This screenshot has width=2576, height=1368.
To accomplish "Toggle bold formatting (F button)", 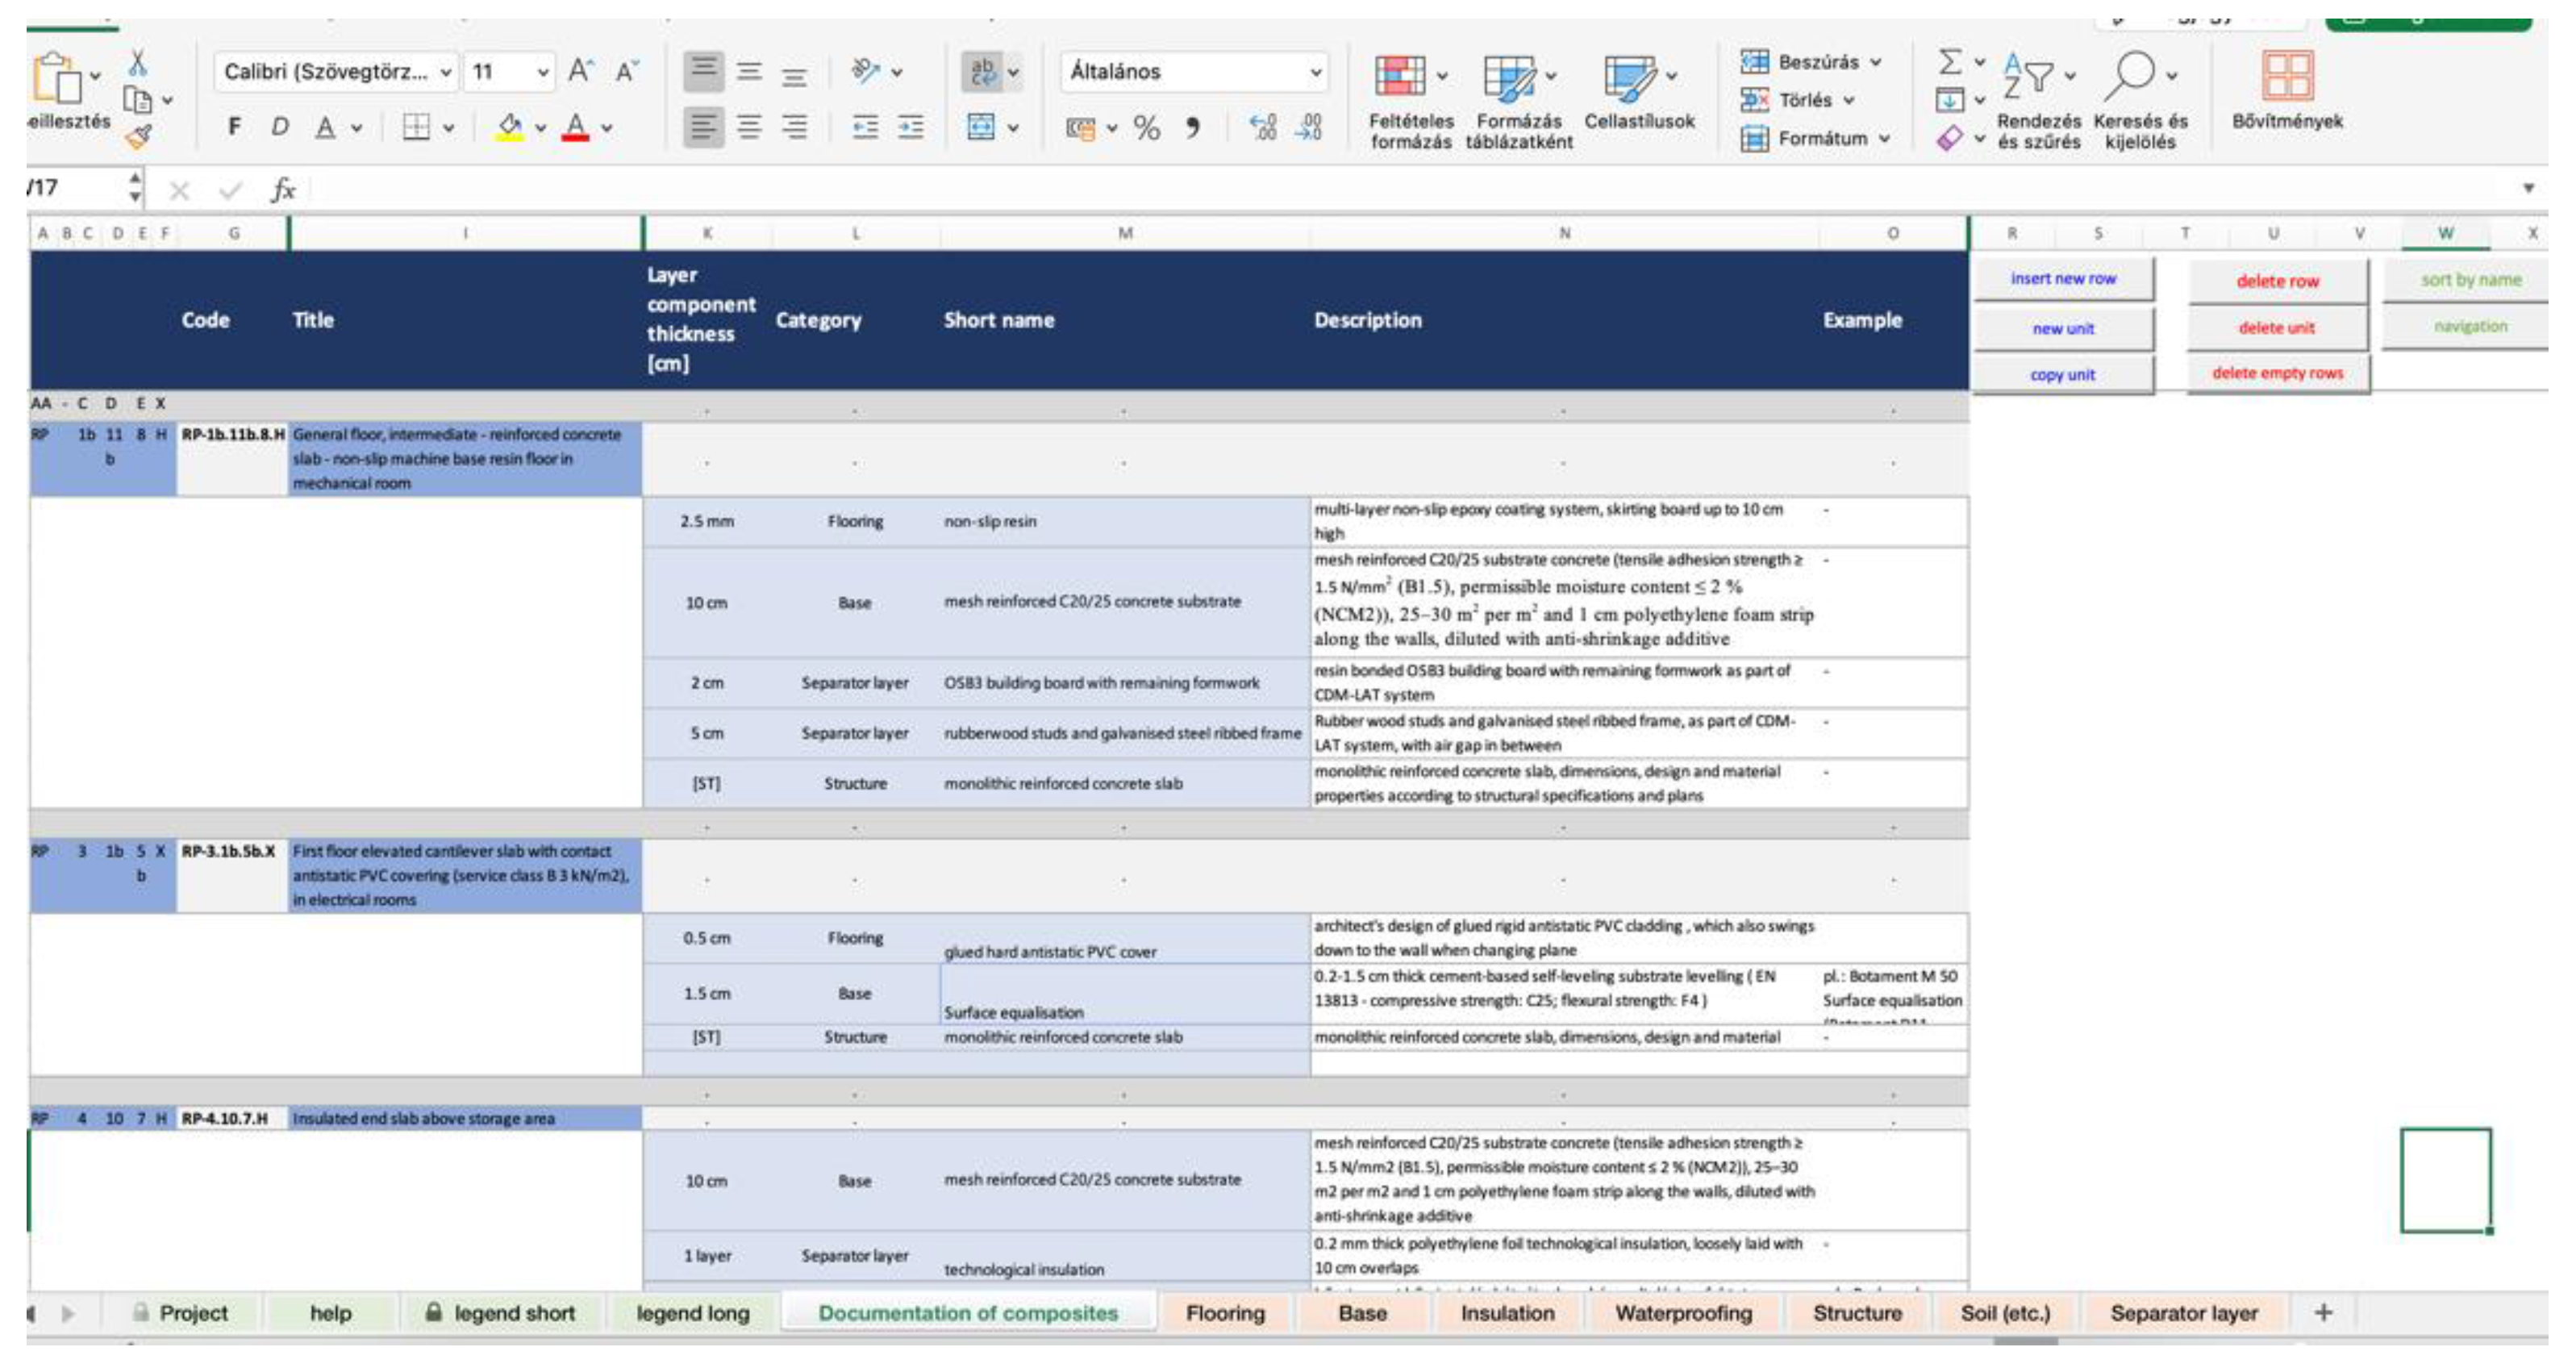I will pos(234,127).
